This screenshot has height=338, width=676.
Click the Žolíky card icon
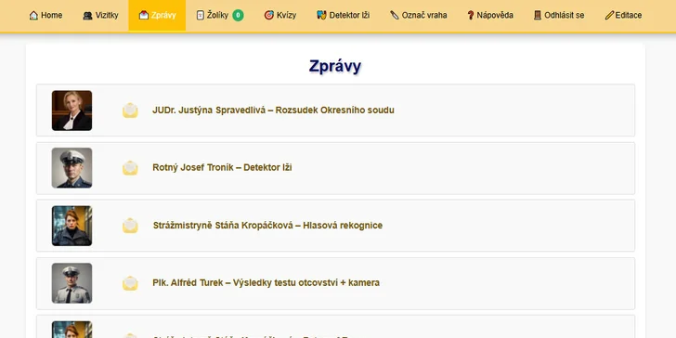pos(200,15)
